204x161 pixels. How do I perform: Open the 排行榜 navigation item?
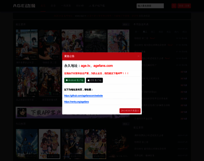click(x=80, y=6)
